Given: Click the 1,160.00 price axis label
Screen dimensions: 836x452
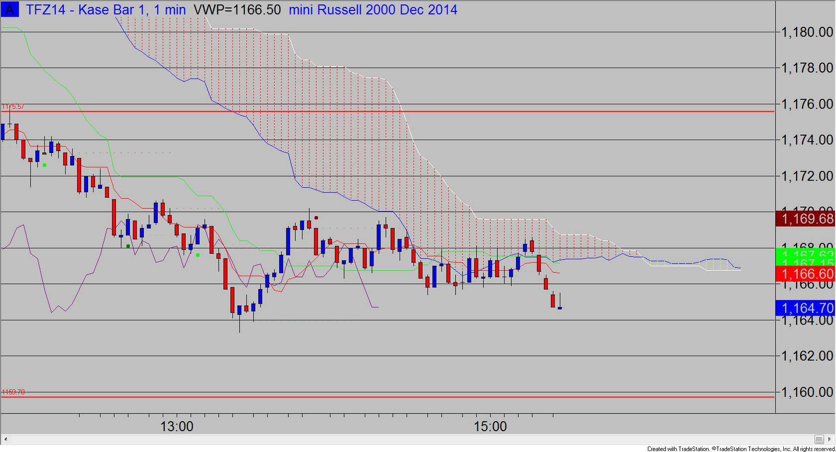Looking at the screenshot, I should pyautogui.click(x=807, y=392).
